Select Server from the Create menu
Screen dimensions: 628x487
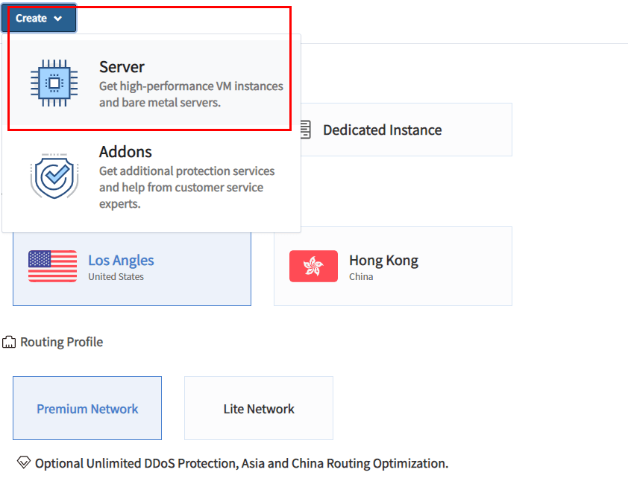(151, 83)
